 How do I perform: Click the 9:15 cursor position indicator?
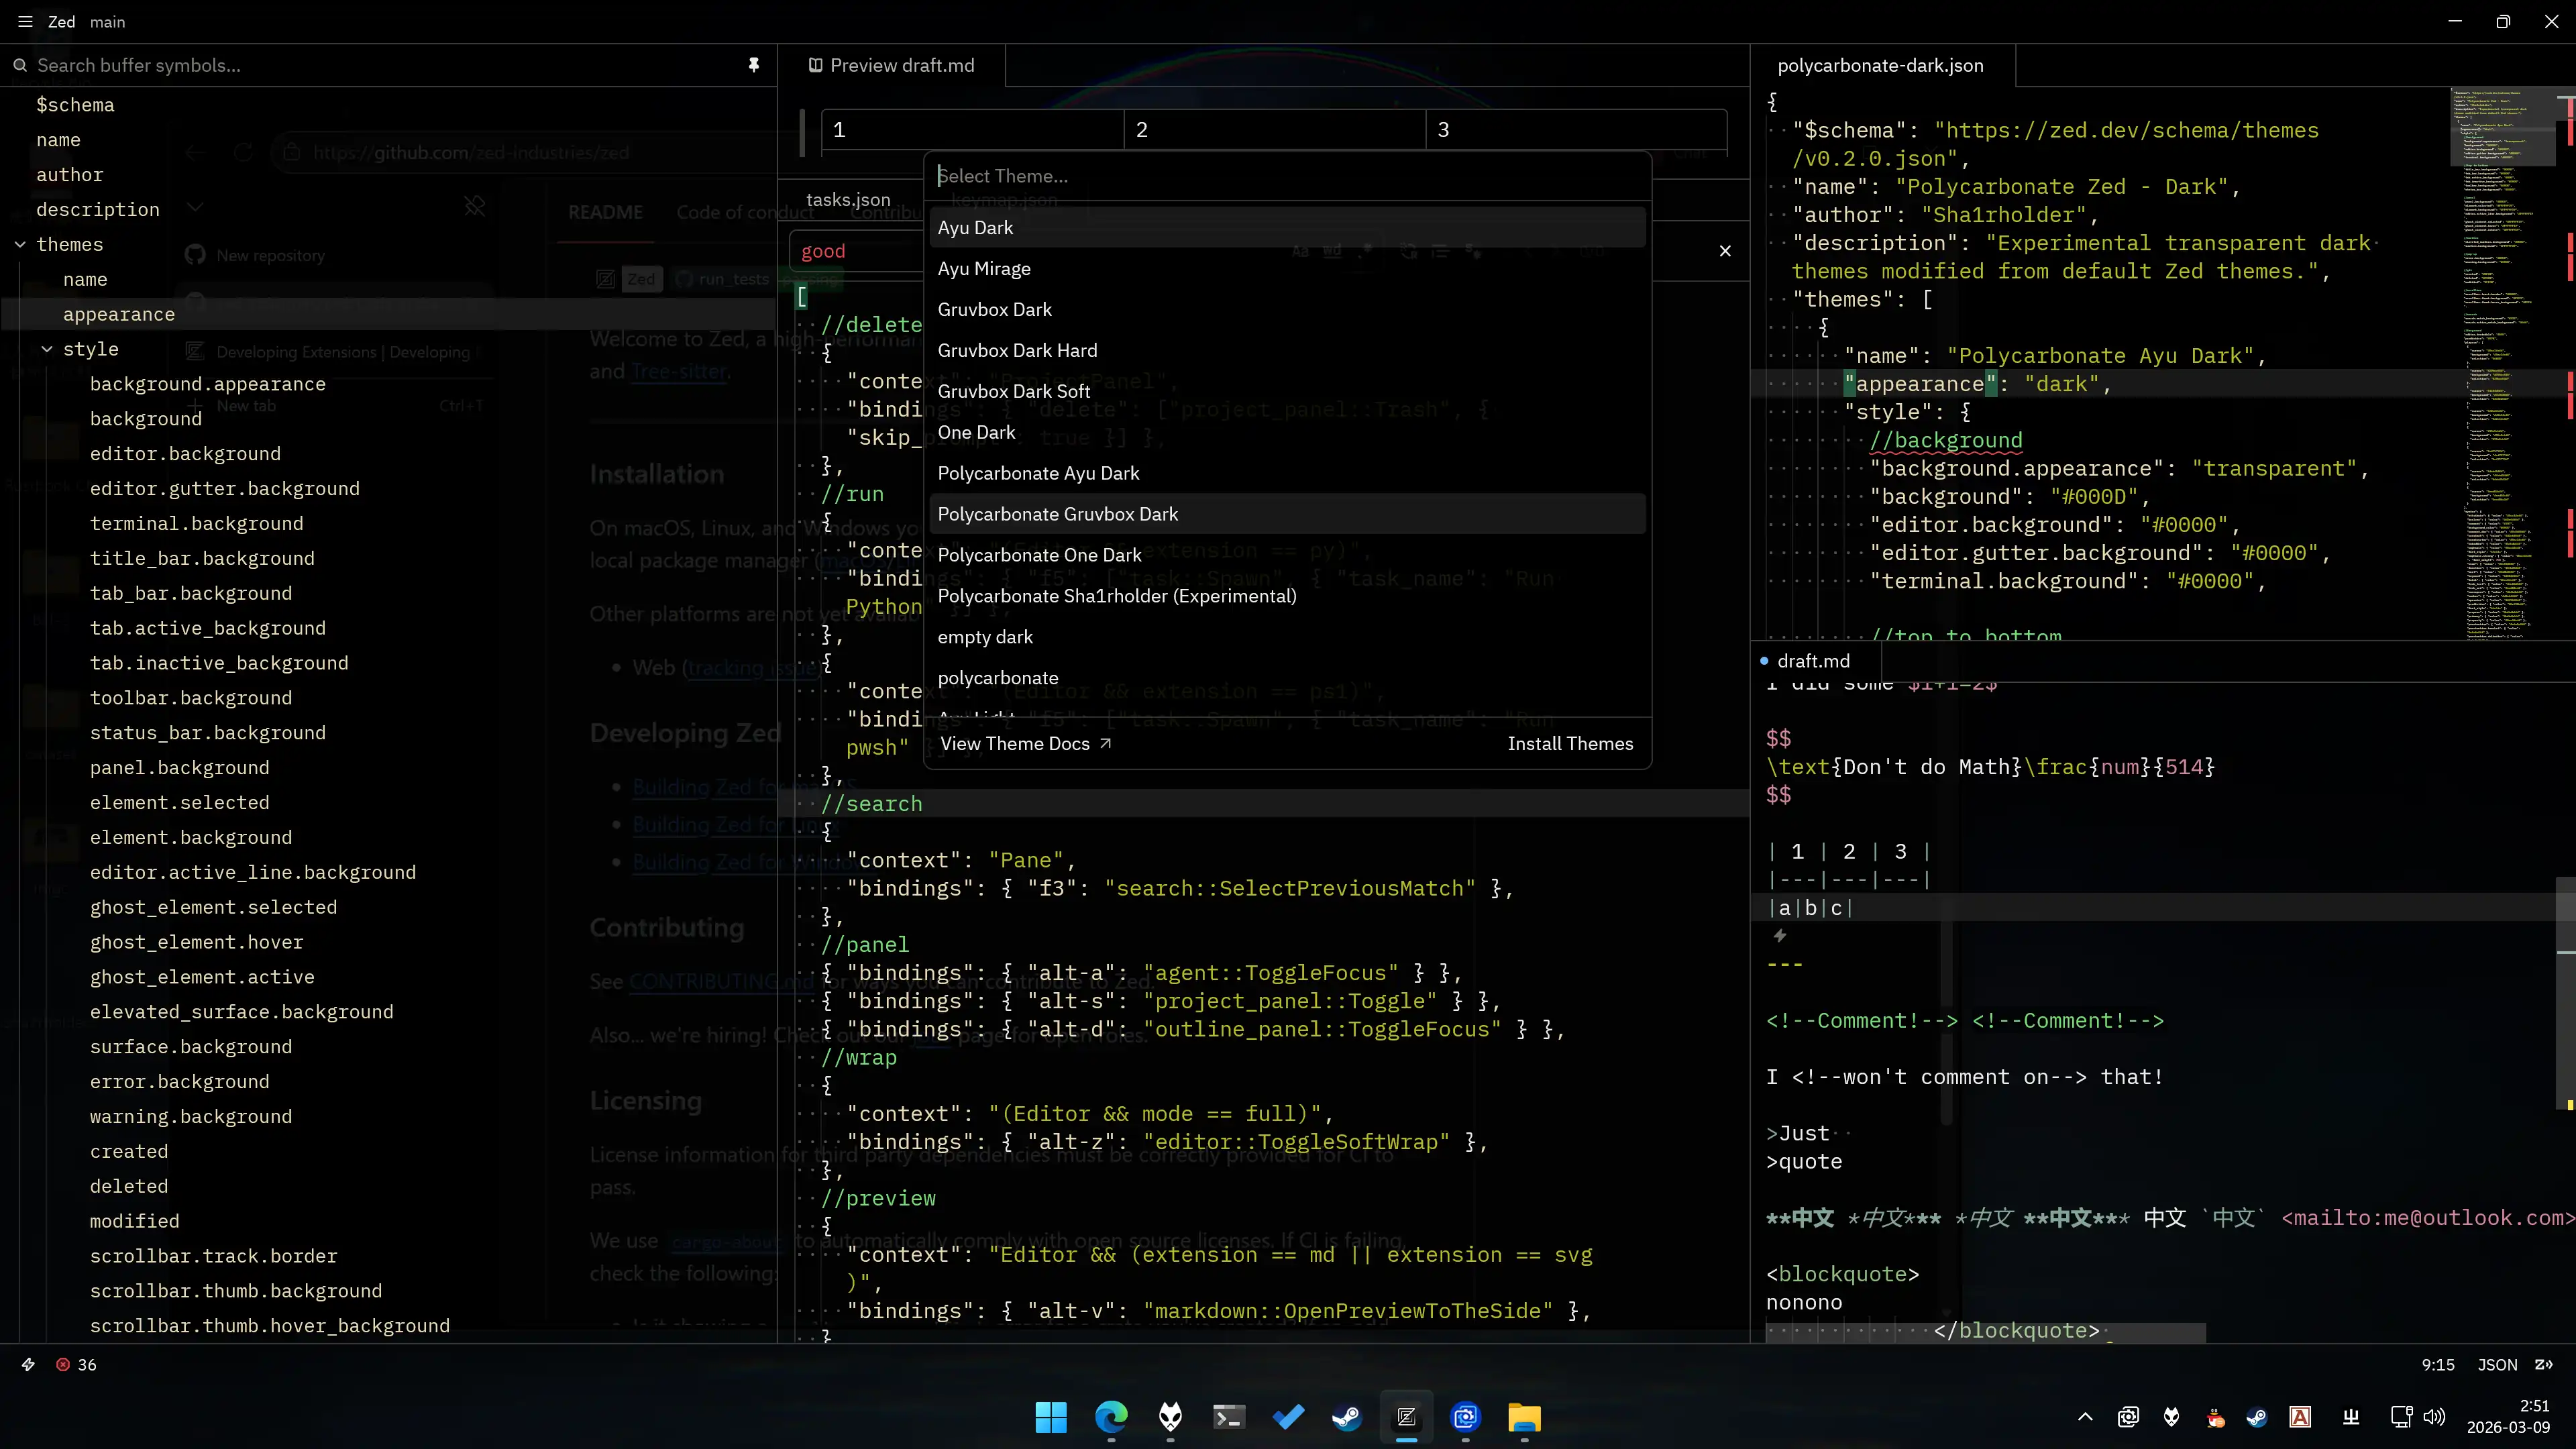(2437, 1365)
